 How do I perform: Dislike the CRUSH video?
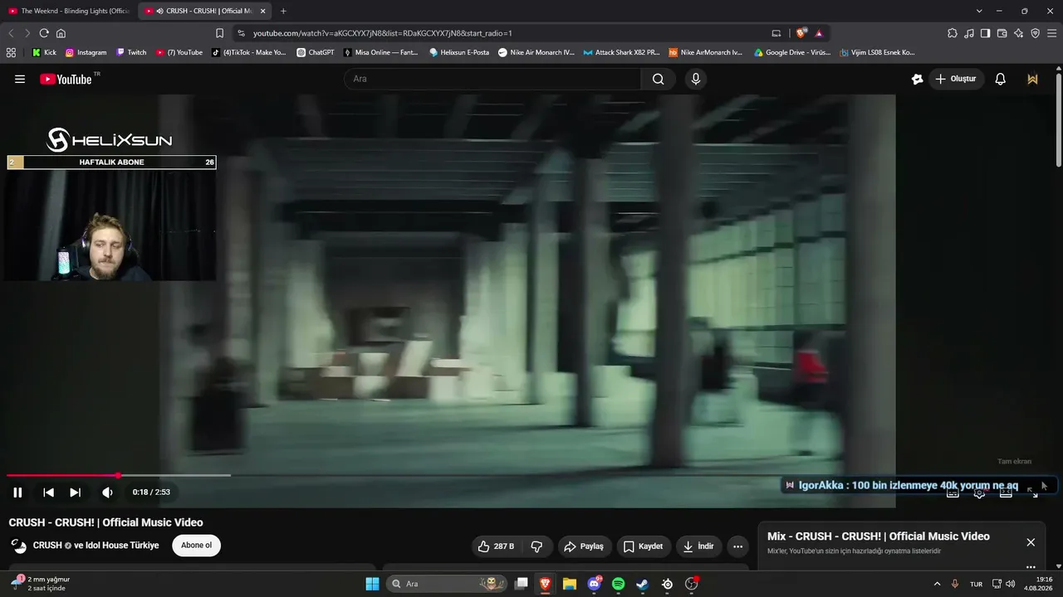(x=536, y=546)
